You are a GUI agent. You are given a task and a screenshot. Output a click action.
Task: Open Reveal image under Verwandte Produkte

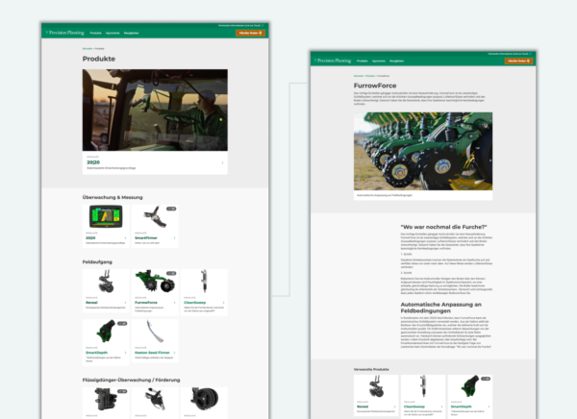point(376,386)
